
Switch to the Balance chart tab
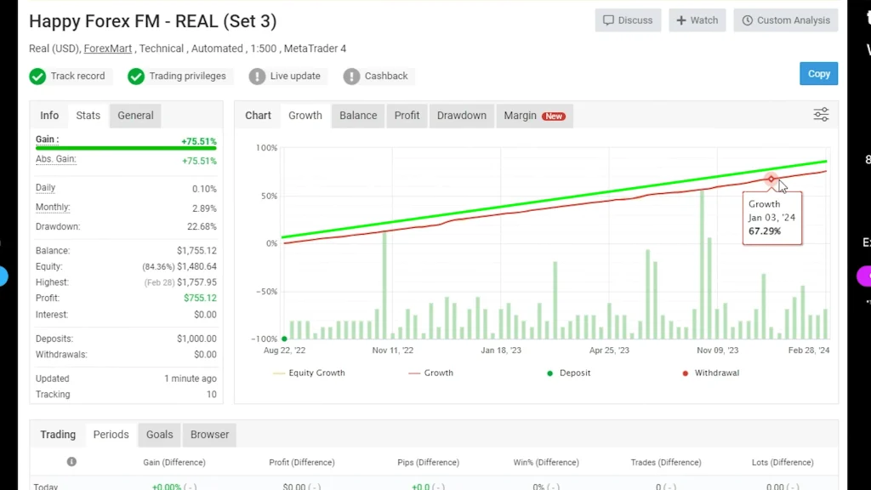(x=358, y=116)
